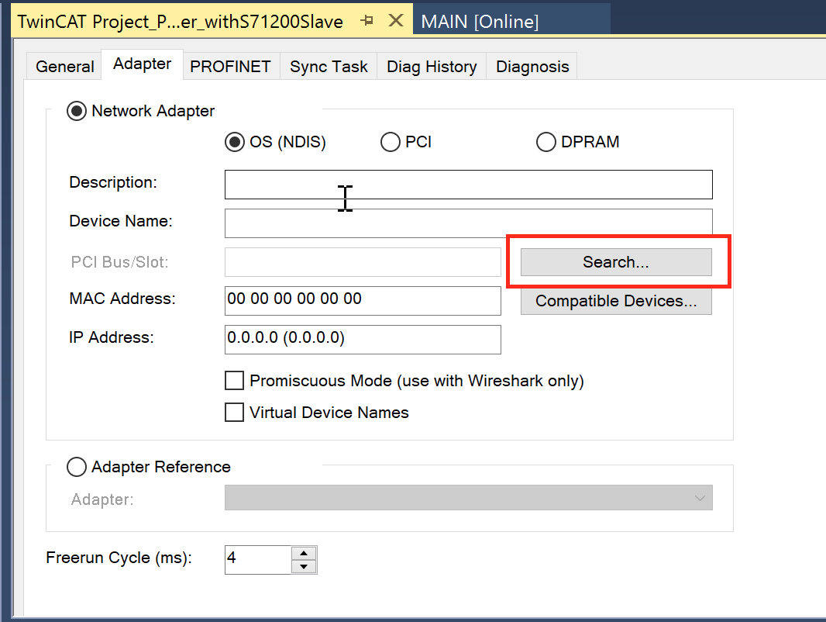Open the Diag History tab
Screen dimensions: 826x622
click(x=432, y=67)
